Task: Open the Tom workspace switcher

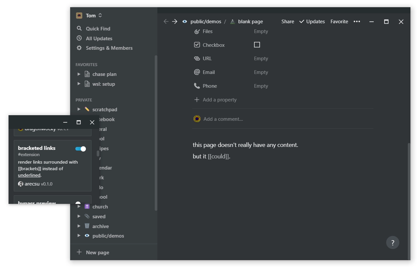Action: click(x=89, y=15)
